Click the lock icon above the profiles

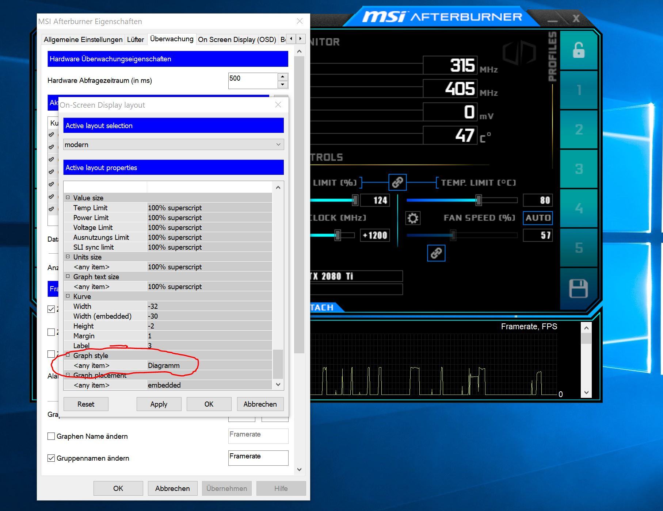click(x=578, y=50)
